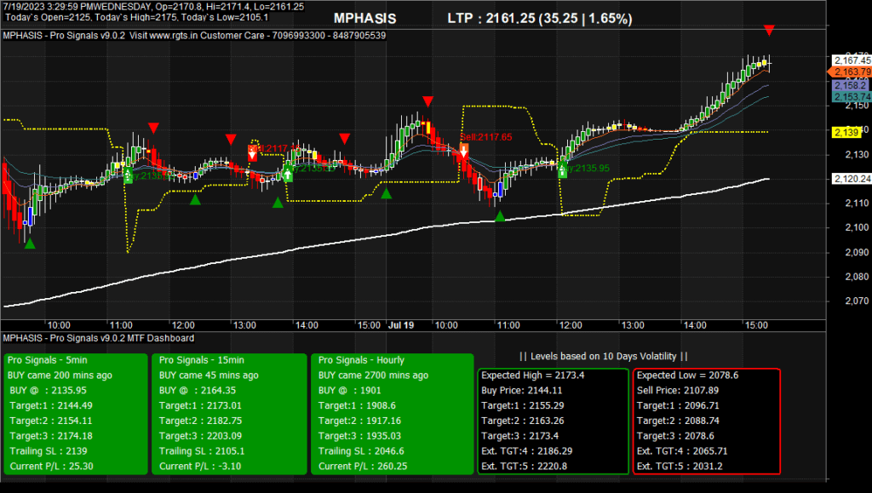872x493 pixels.
Task: Click BUY came 45 mins ago
Action: [x=209, y=375]
